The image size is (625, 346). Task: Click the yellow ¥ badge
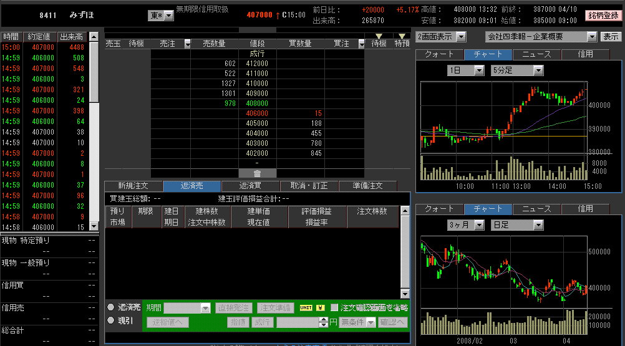point(320,307)
